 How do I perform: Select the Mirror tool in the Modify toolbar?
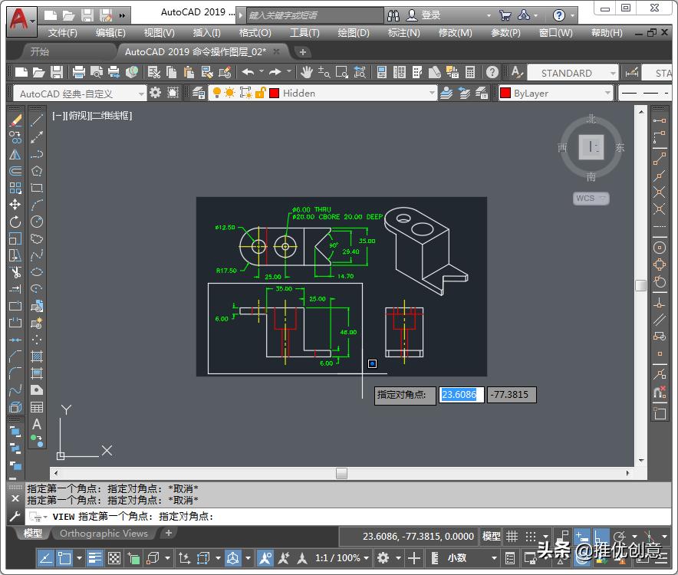click(x=17, y=154)
